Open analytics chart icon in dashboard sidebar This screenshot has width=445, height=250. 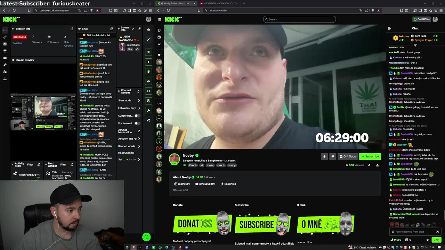pyautogui.click(x=5, y=44)
